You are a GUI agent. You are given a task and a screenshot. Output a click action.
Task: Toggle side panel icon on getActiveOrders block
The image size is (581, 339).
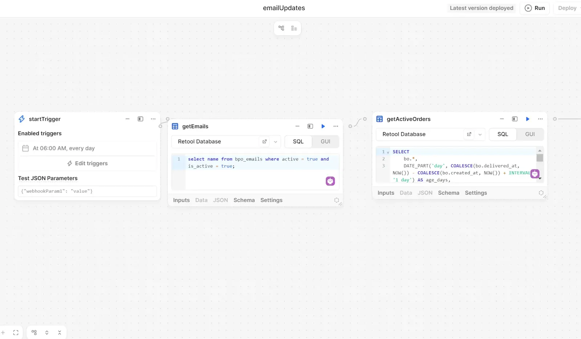(515, 119)
